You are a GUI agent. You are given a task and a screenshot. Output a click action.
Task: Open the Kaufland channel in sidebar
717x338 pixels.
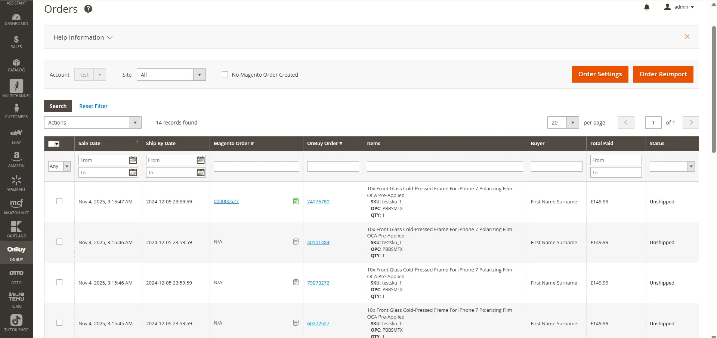click(16, 230)
